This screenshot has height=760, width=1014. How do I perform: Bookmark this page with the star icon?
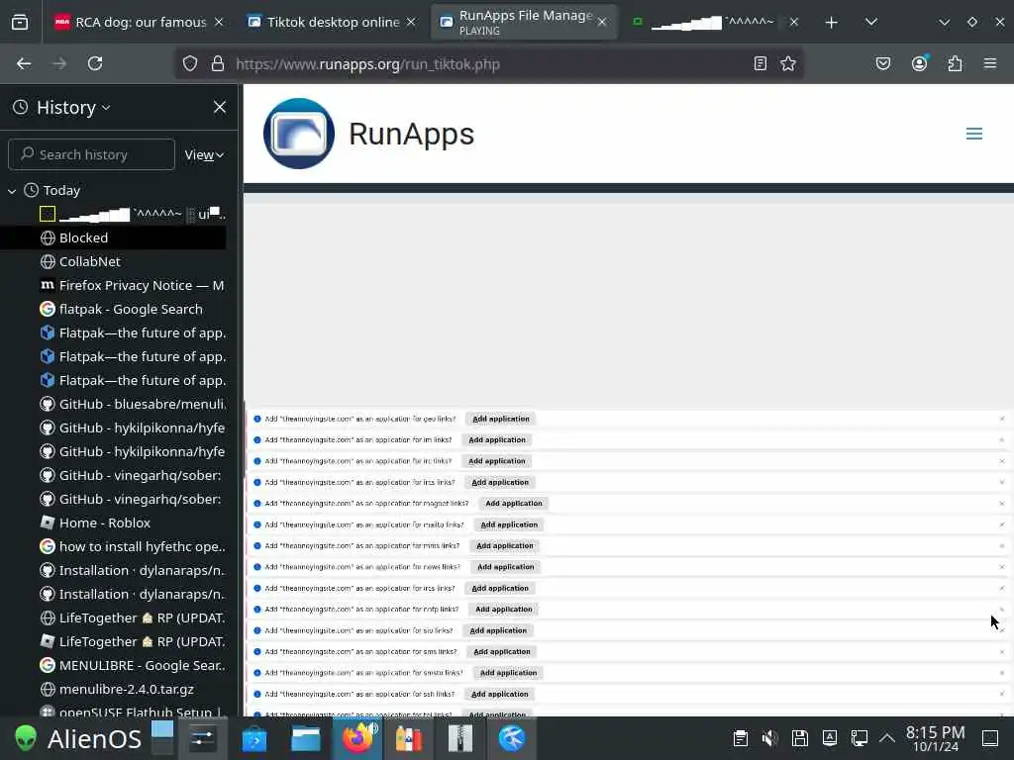[787, 63]
